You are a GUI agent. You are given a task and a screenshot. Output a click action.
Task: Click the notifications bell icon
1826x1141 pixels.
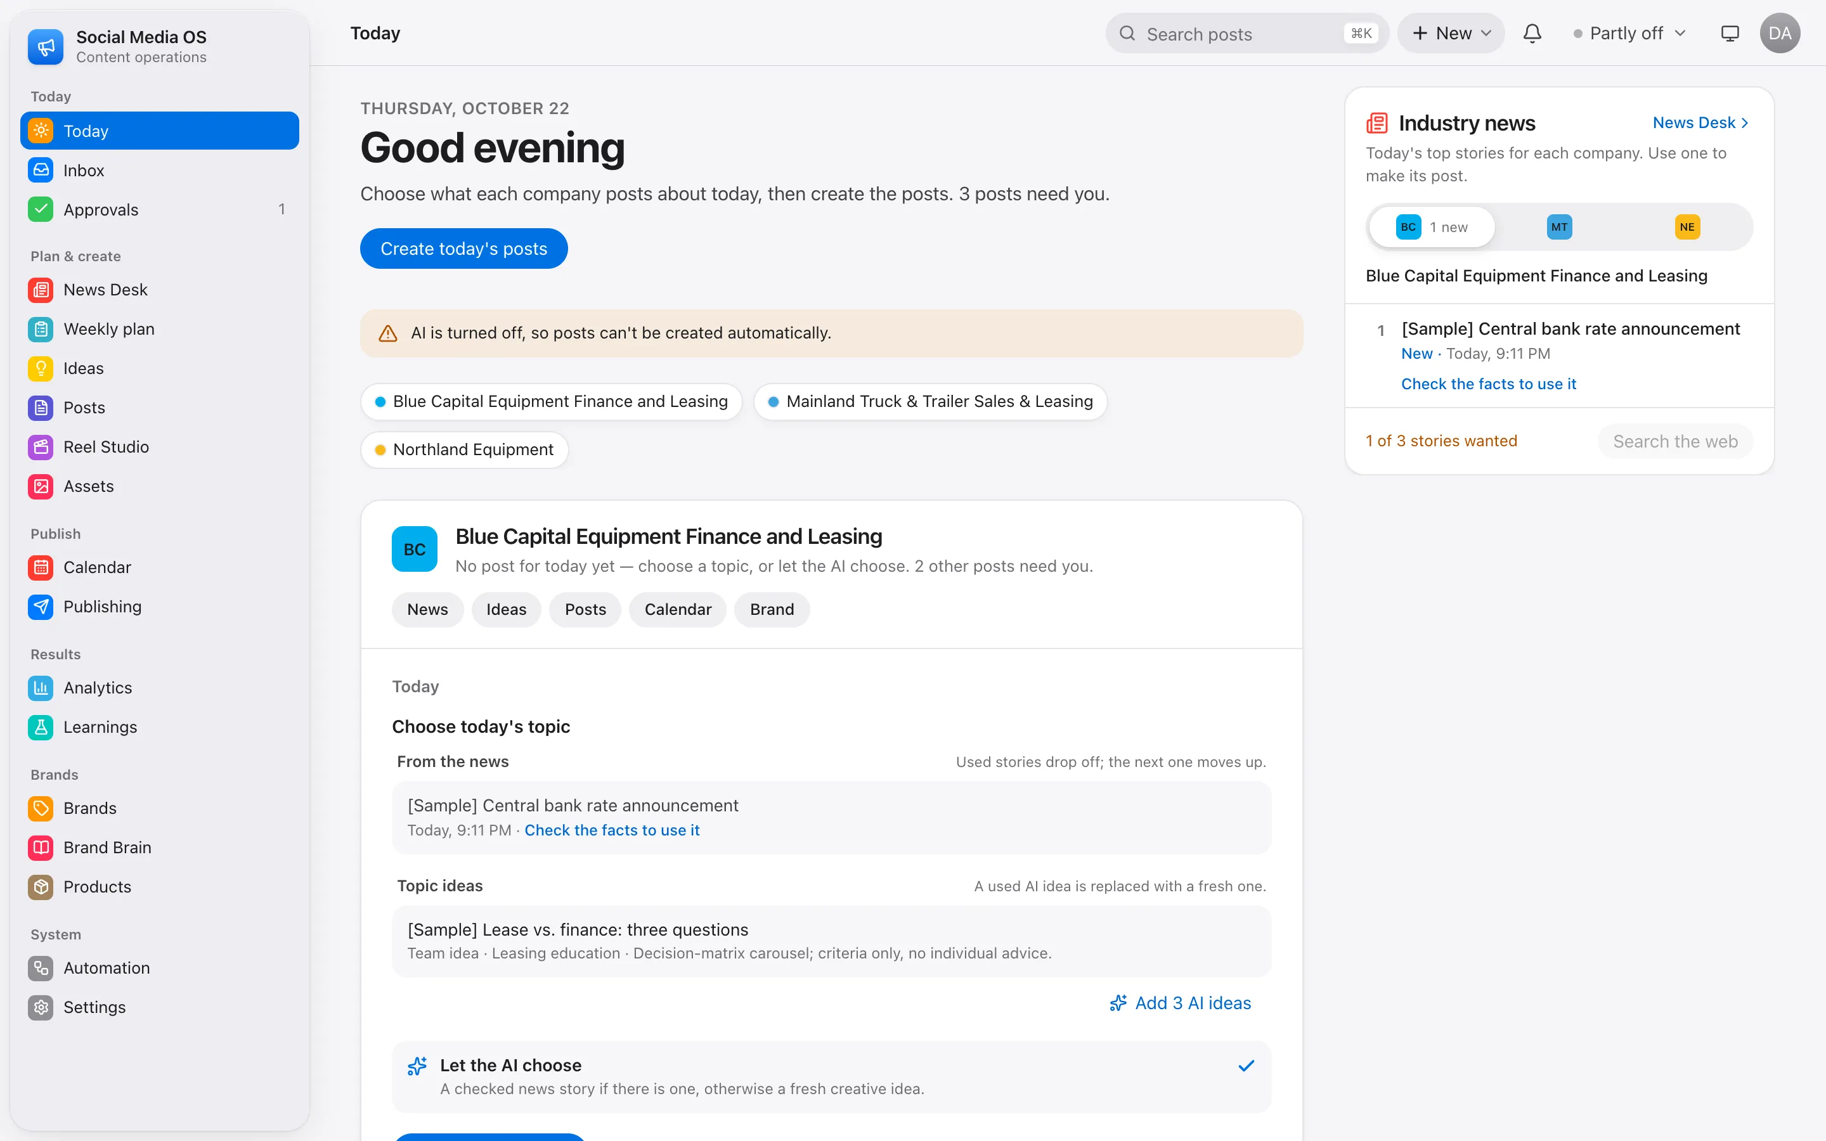1532,33
